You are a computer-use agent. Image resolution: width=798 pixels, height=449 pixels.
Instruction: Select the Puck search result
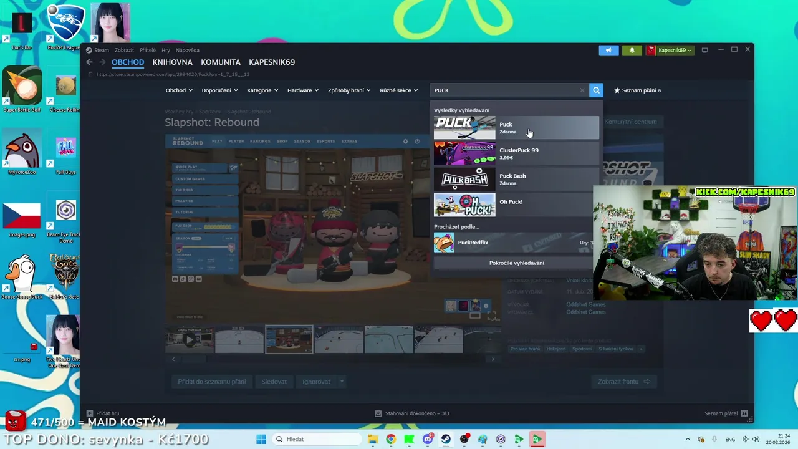(516, 128)
